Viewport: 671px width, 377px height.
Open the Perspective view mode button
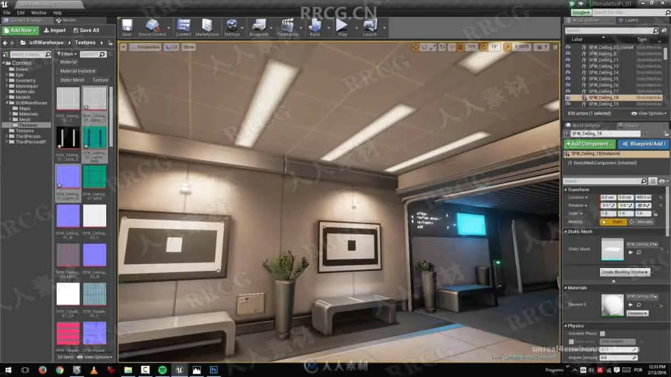tap(145, 47)
